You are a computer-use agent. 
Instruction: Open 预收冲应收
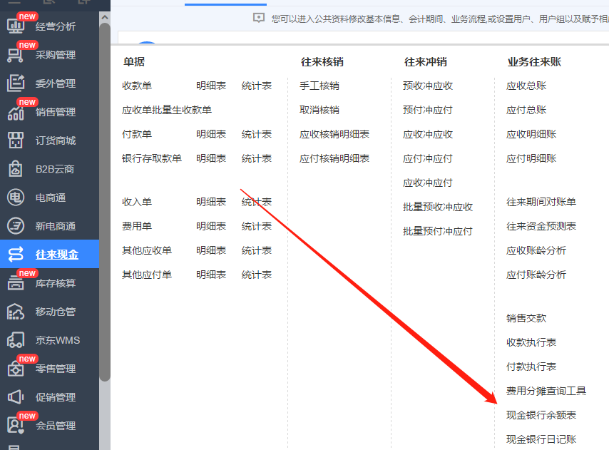[428, 86]
